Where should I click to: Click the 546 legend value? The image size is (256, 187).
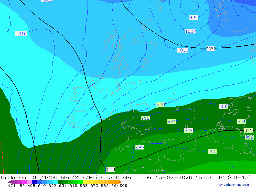(73, 185)
